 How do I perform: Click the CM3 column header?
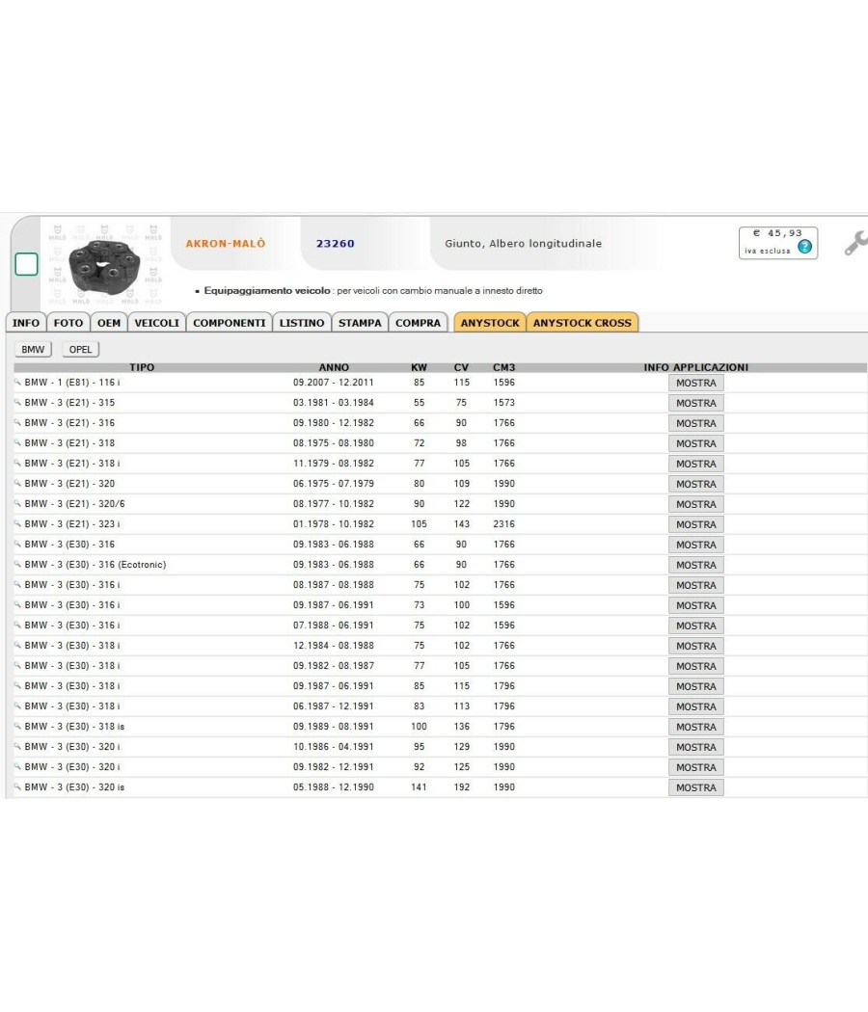pos(503,367)
